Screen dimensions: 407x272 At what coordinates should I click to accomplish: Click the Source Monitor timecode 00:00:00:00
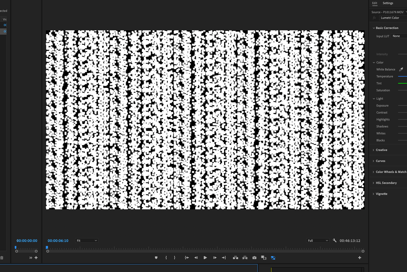(x=27, y=241)
